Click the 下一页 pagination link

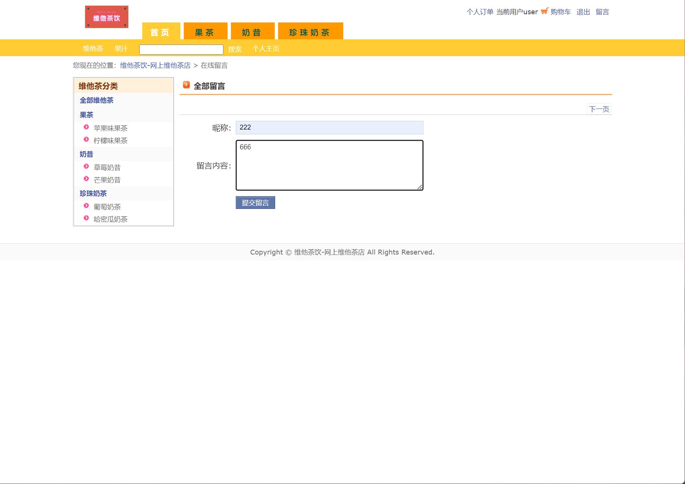(x=599, y=109)
